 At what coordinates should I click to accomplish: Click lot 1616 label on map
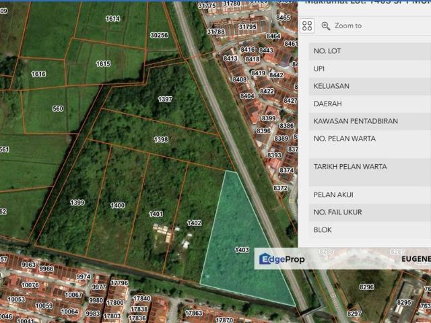[38, 74]
